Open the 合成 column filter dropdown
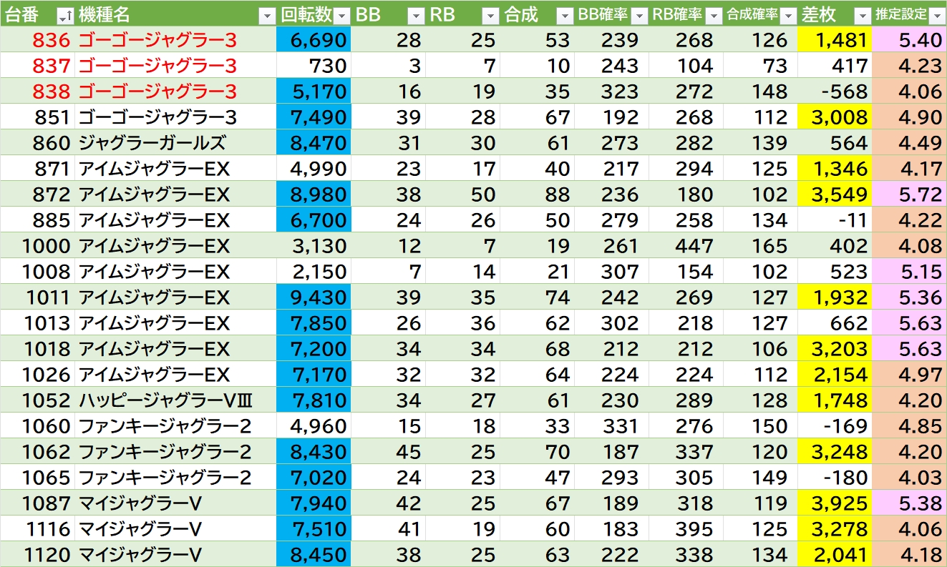 click(565, 15)
